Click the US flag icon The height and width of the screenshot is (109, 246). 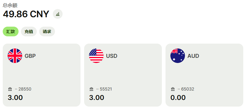(x=96, y=56)
